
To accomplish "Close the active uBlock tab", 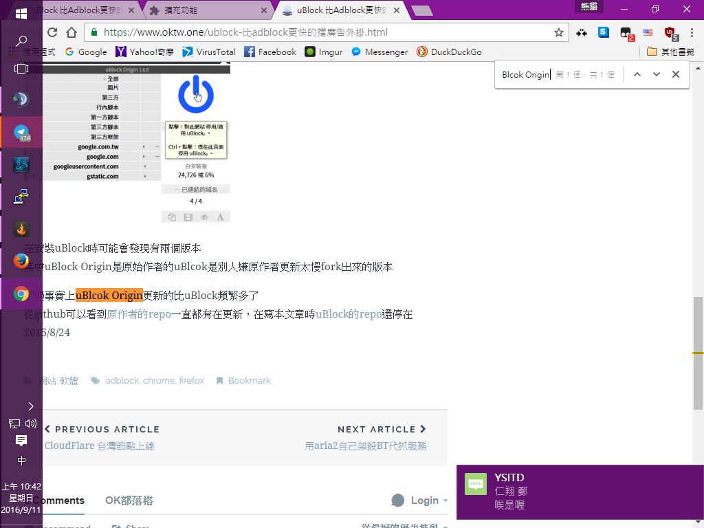I will (x=397, y=10).
